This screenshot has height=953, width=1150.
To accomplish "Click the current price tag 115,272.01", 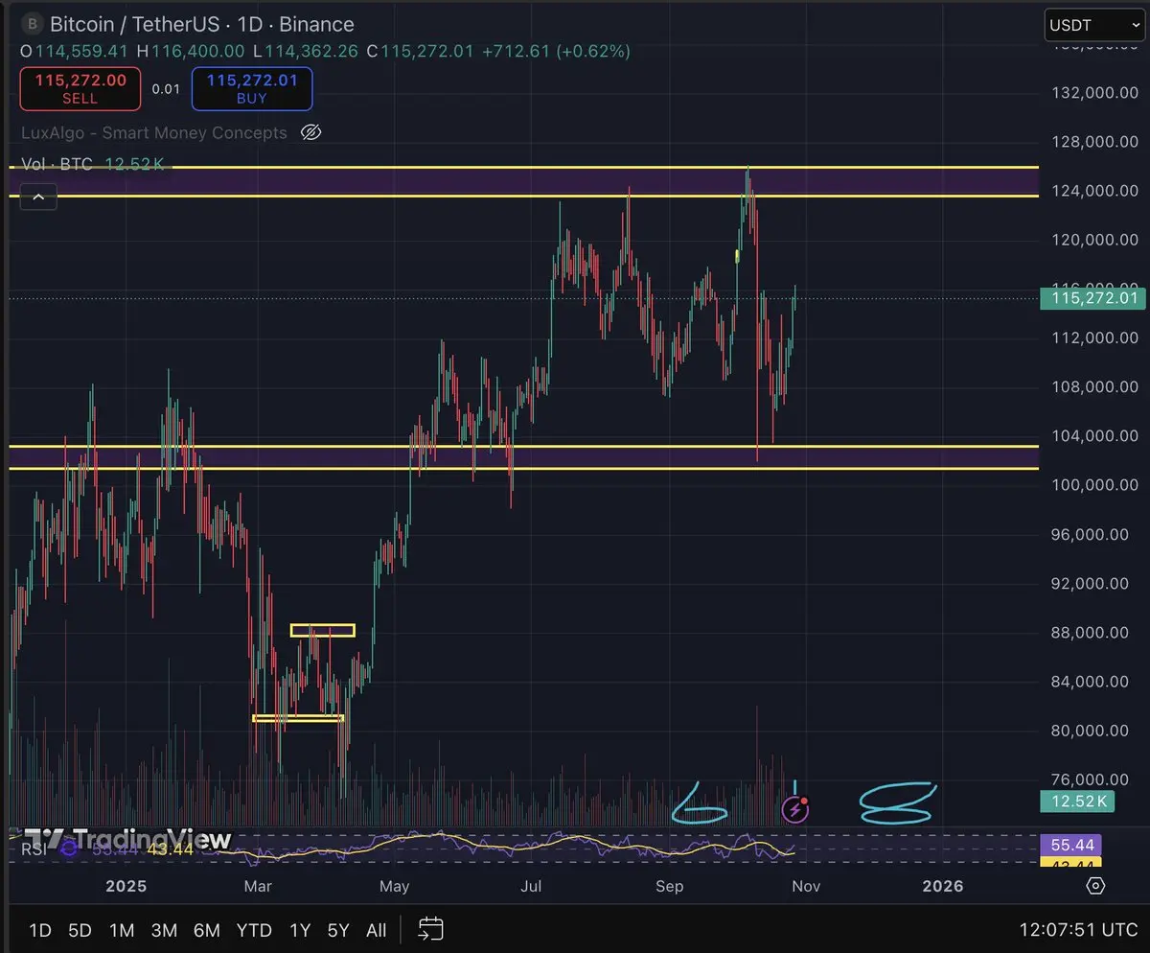I will 1092,298.
